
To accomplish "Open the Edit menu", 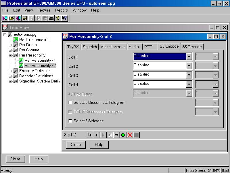I will [x=16, y=10].
